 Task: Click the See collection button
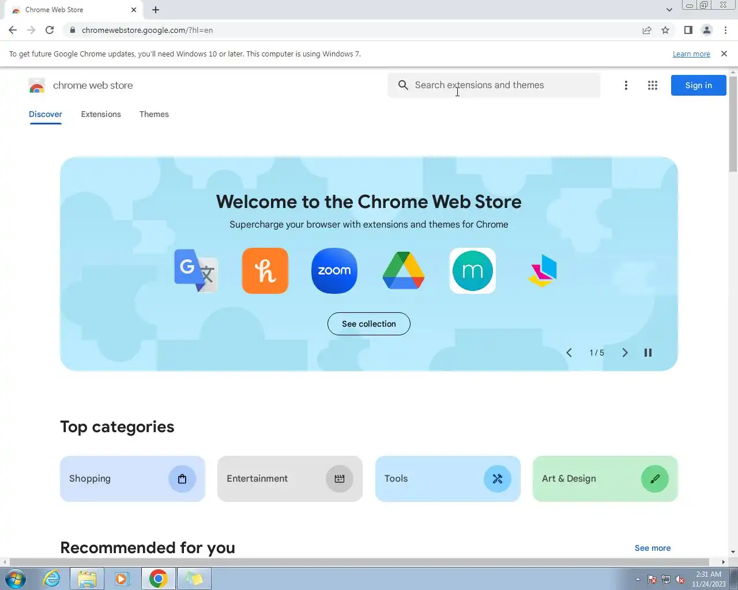(369, 324)
